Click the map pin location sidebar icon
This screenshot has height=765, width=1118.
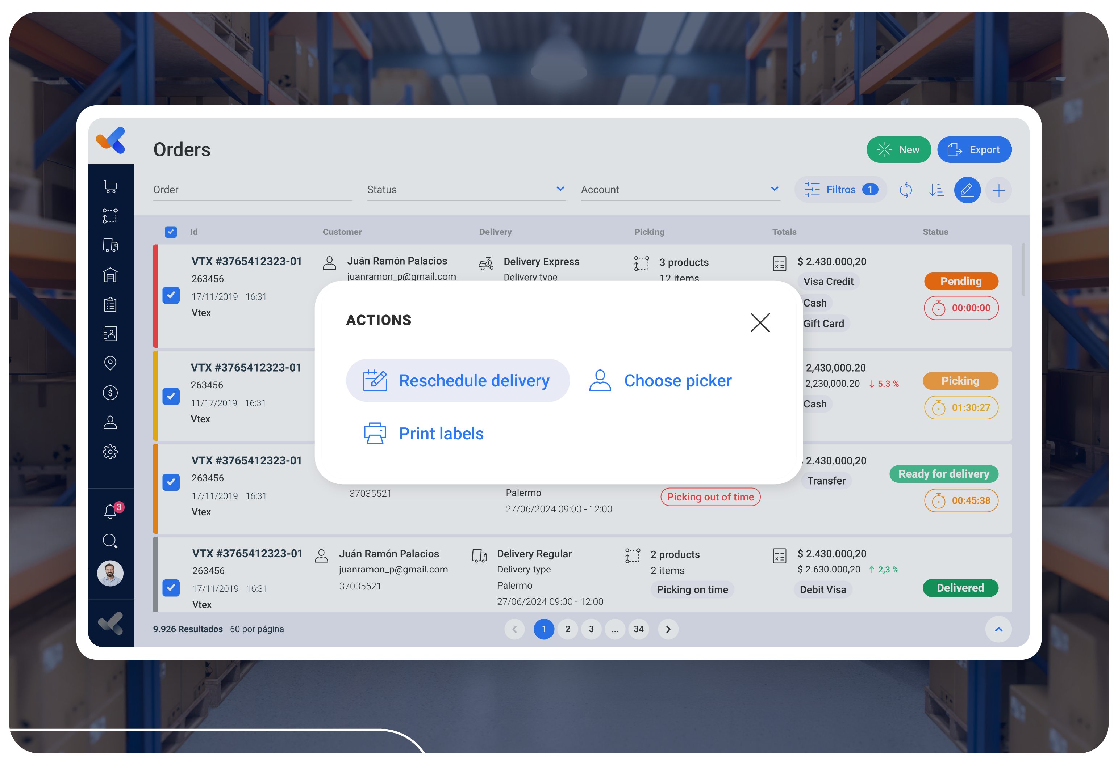coord(110,363)
